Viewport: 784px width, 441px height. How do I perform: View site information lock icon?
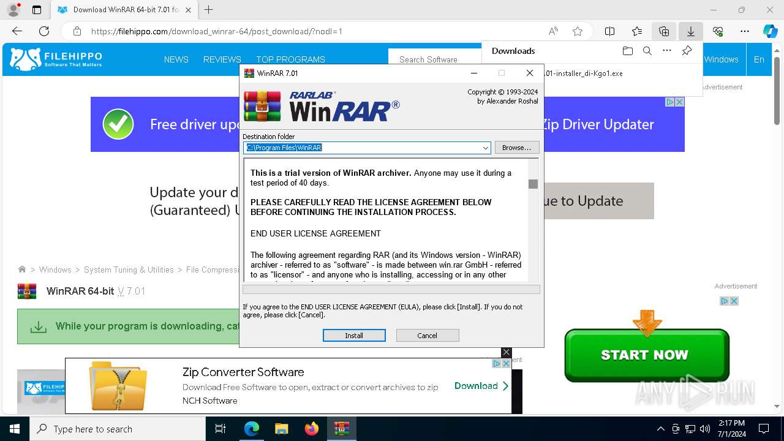(77, 31)
